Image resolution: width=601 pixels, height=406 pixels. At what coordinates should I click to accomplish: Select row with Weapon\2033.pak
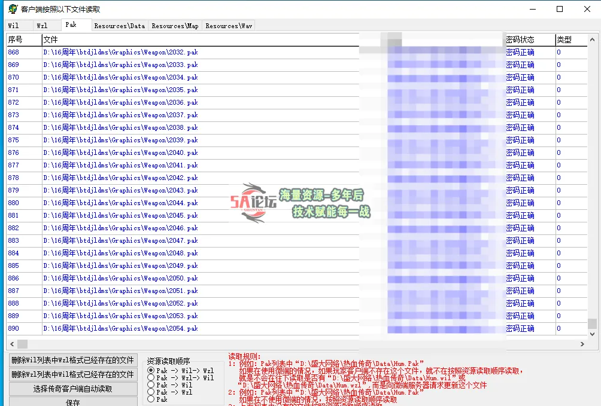(297, 65)
